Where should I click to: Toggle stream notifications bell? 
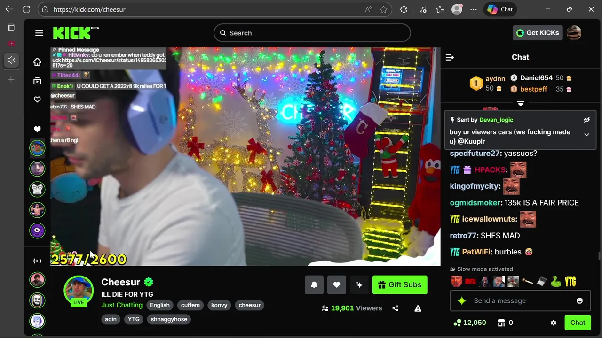coord(314,285)
